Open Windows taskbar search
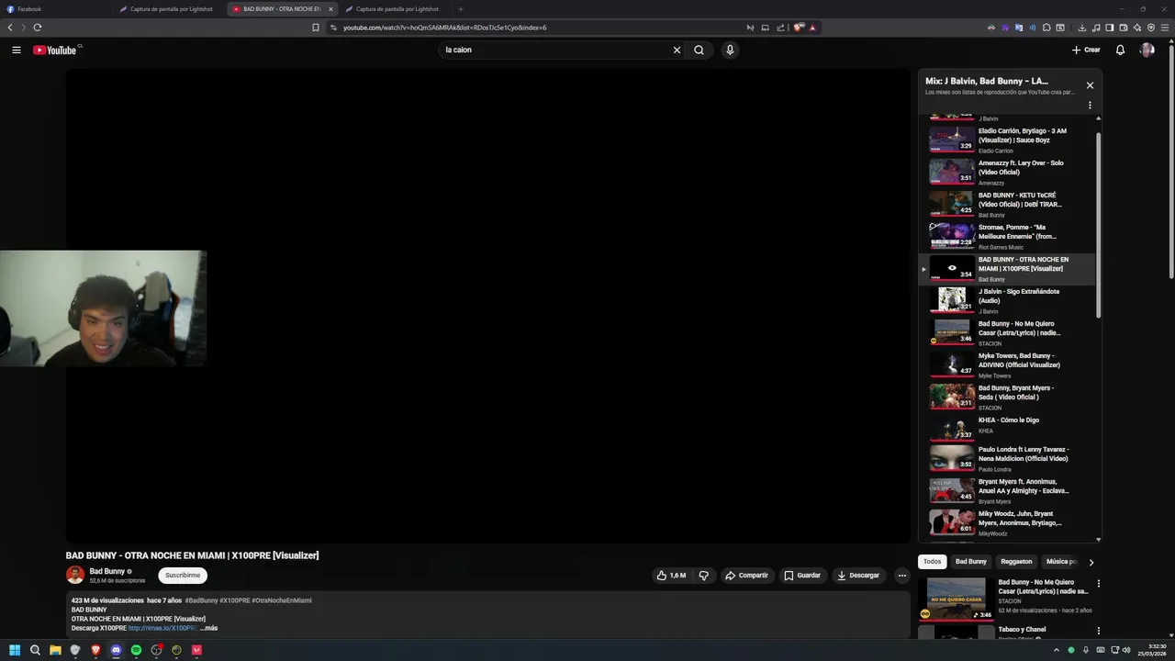The image size is (1175, 661). pyautogui.click(x=35, y=650)
